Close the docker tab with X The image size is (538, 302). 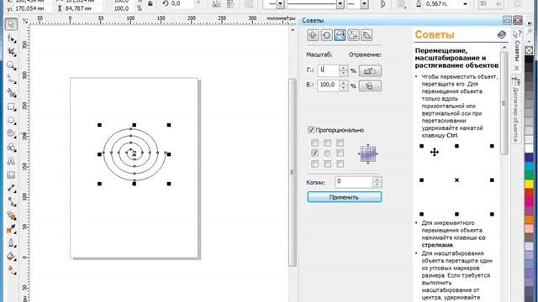[516, 68]
